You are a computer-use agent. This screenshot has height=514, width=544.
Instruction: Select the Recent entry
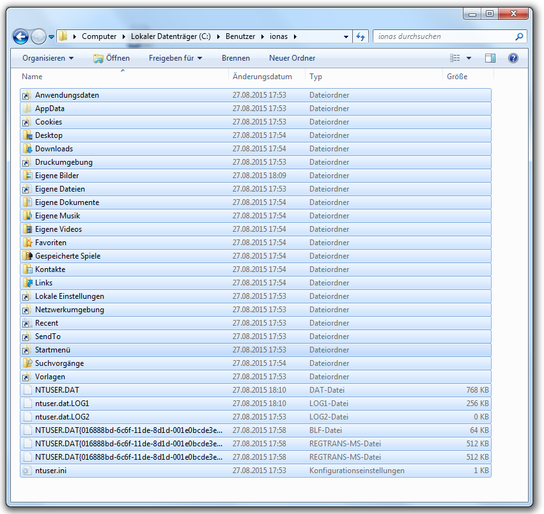tap(256, 323)
